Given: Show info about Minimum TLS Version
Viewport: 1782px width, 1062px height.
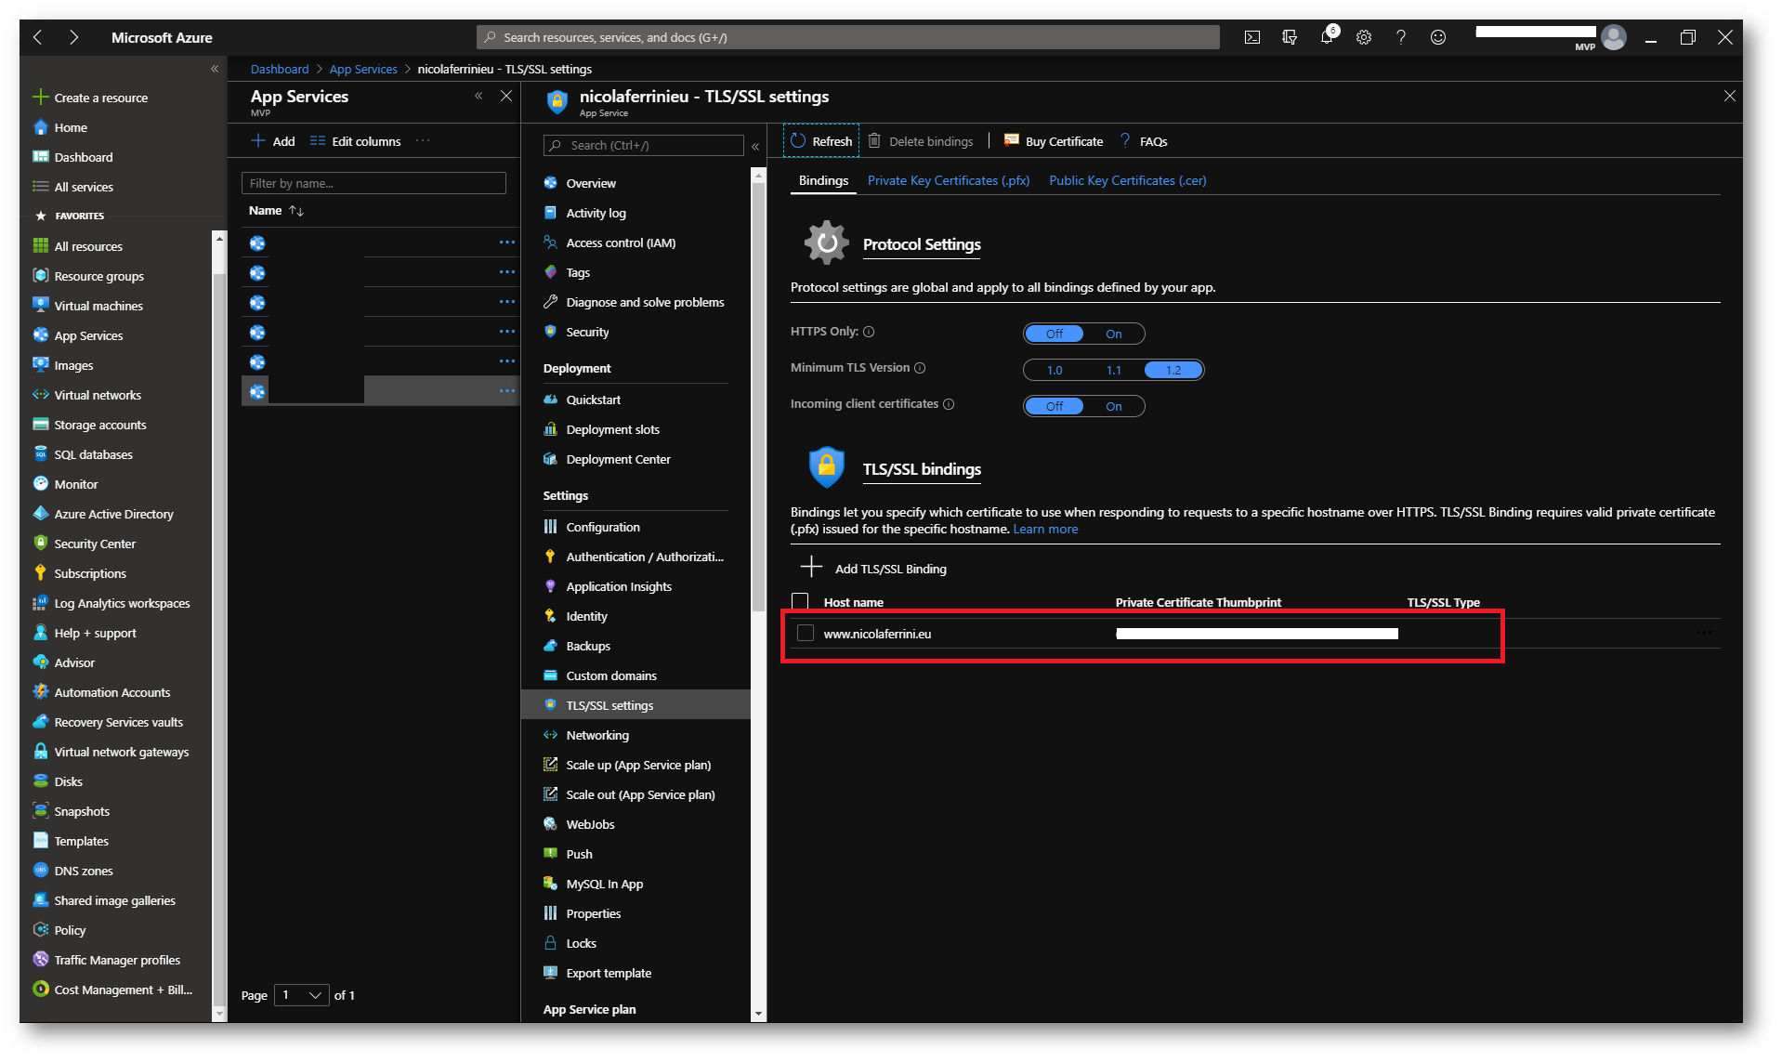Looking at the screenshot, I should click(920, 368).
